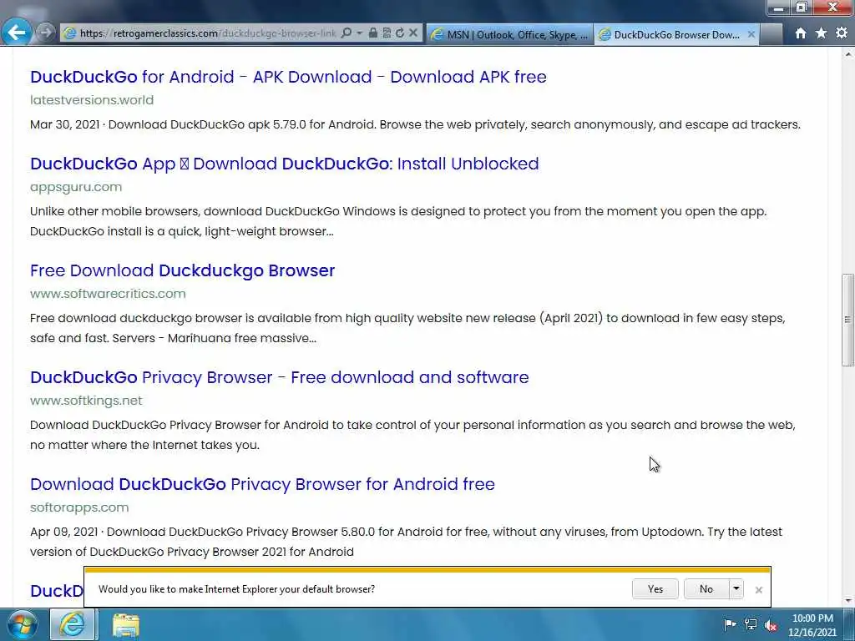This screenshot has width=855, height=641.
Task: Open Action Center flag tray icon
Action: (x=730, y=624)
